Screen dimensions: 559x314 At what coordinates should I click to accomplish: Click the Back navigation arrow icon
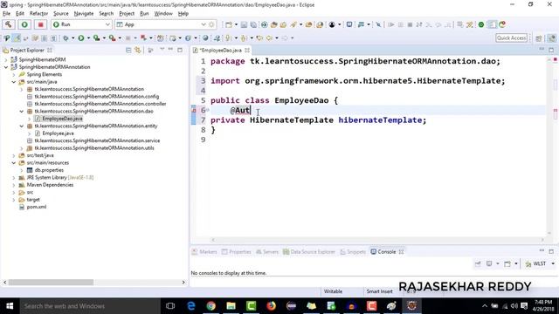point(269,38)
